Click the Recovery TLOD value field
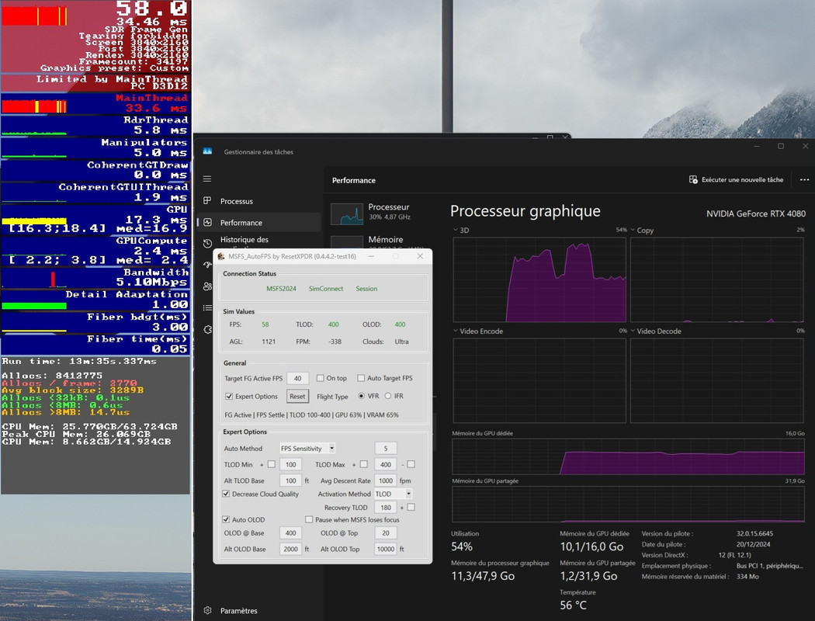The height and width of the screenshot is (621, 815). [386, 508]
